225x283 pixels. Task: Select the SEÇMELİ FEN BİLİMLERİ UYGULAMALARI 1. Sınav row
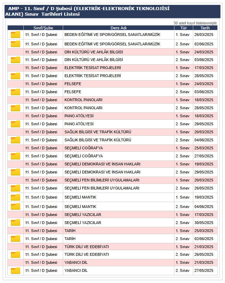(x=102, y=180)
